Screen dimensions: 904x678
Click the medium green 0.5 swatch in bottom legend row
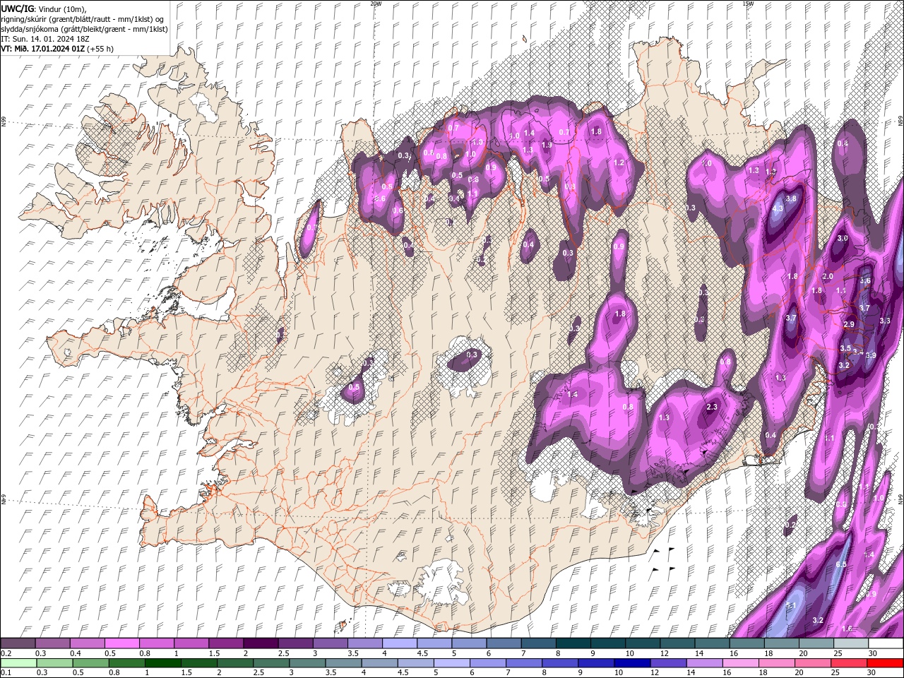click(90, 662)
